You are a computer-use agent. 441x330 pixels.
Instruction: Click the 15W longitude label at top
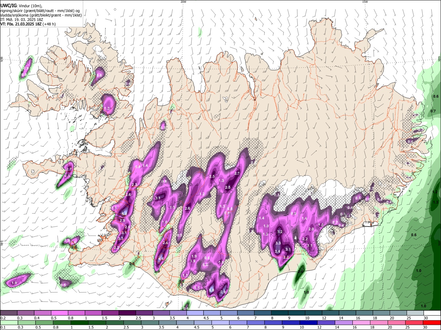[365, 2]
